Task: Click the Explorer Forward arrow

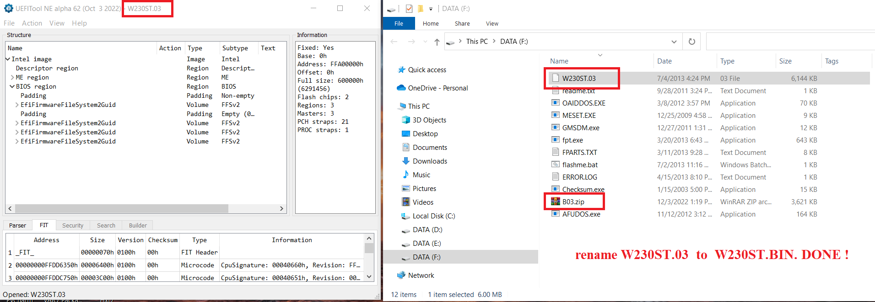Action: tap(411, 42)
